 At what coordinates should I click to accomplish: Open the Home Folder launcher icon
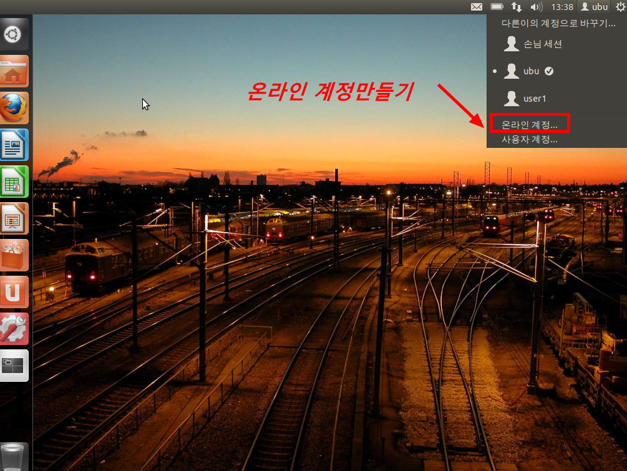(14, 71)
